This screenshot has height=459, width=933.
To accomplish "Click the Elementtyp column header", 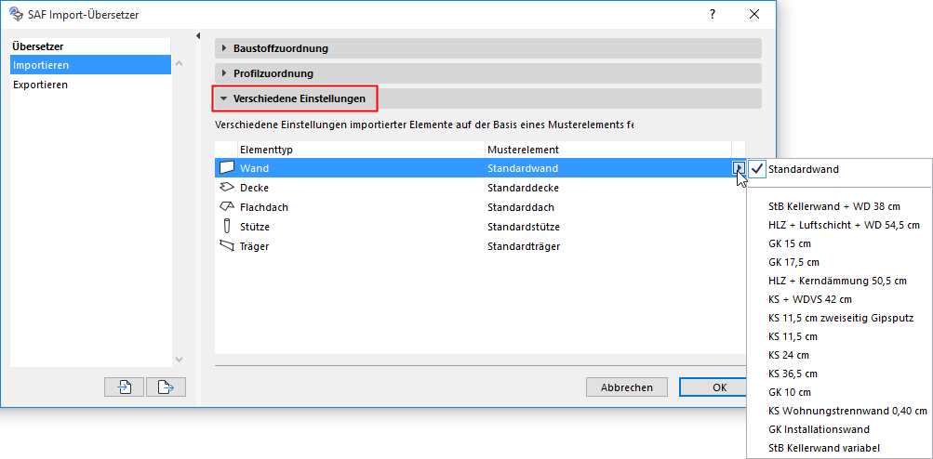I will click(361, 150).
